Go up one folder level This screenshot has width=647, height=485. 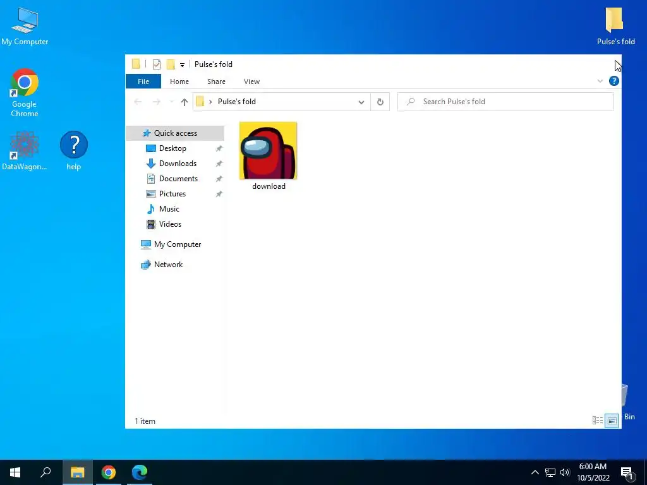[184, 102]
